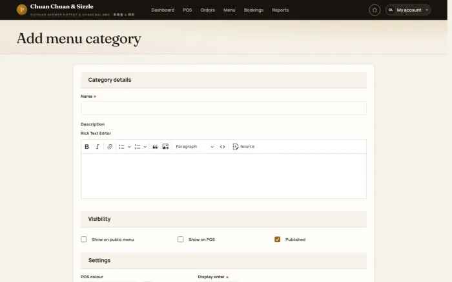452x282 pixels.
Task: Open Menu section in navigation
Action: [x=229, y=10]
